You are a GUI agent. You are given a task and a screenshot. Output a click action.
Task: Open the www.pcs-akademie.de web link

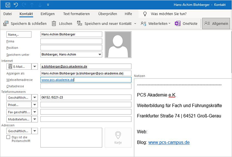pyautogui.click(x=57, y=80)
